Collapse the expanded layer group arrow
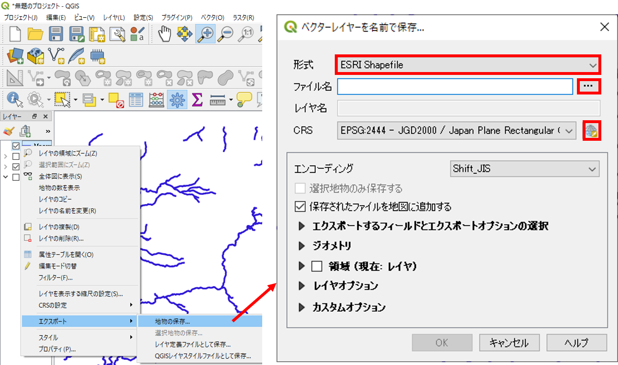 coord(5,177)
